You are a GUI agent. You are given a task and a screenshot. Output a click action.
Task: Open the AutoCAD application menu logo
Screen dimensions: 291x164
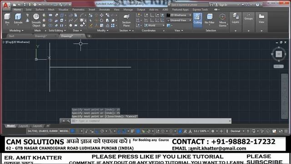pyautogui.click(x=6, y=6)
